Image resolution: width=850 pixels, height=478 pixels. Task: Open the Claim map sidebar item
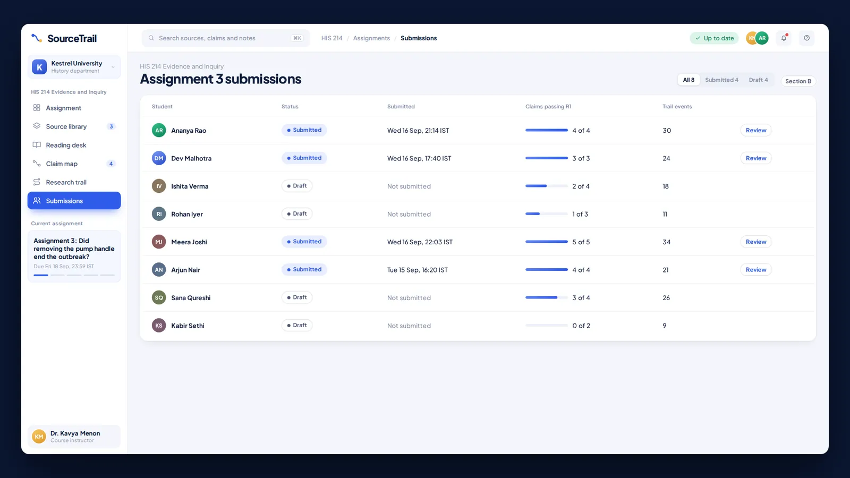pos(74,164)
